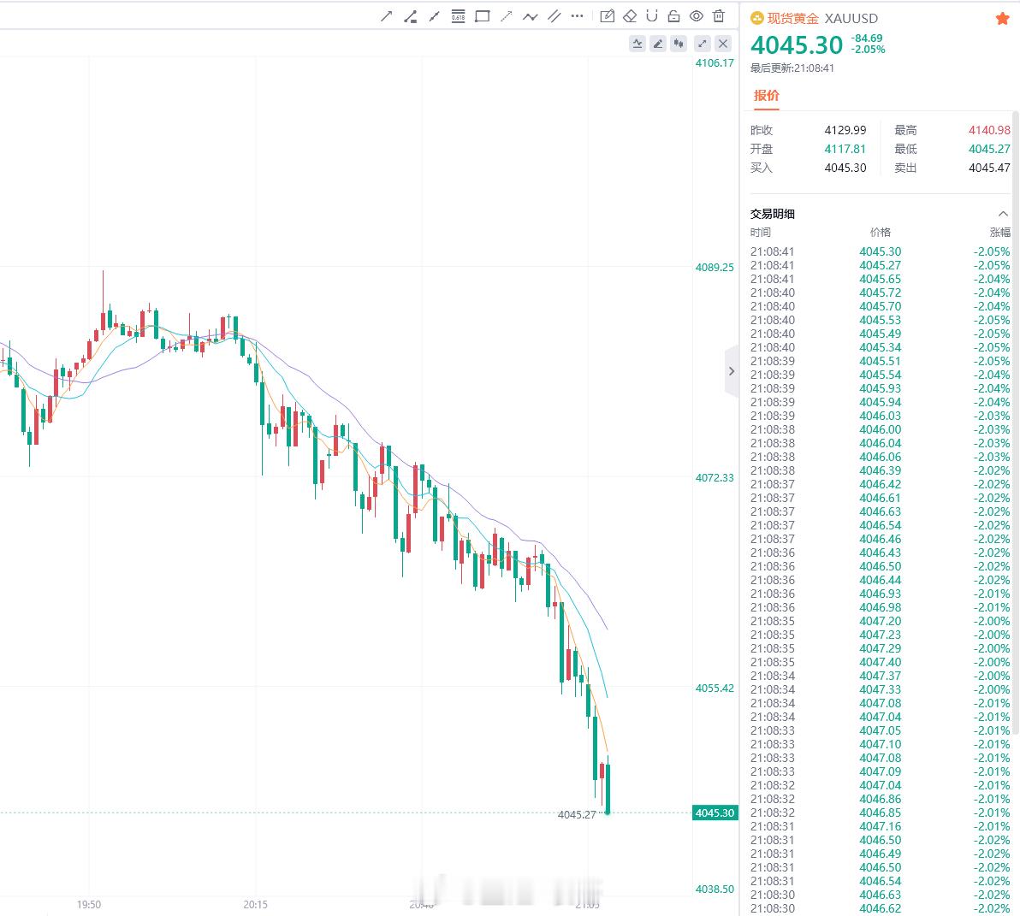Click the 4072.33 price axis label
The height and width of the screenshot is (916, 1020).
click(x=715, y=478)
